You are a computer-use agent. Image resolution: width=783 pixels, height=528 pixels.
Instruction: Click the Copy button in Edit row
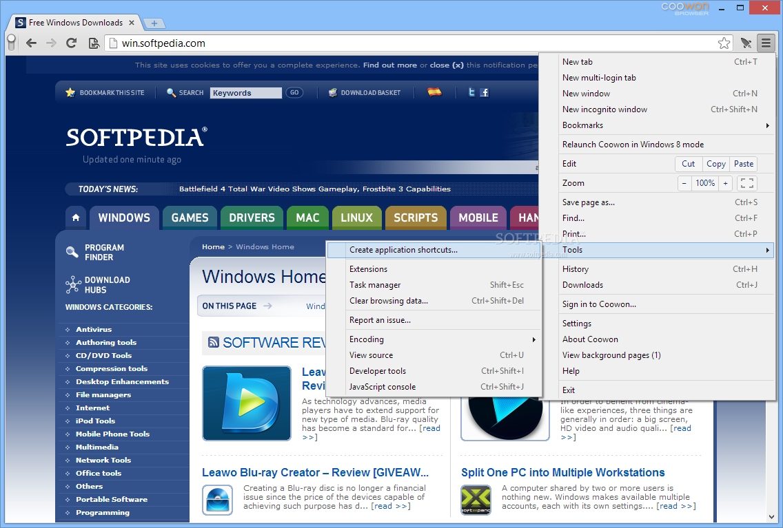tap(716, 164)
